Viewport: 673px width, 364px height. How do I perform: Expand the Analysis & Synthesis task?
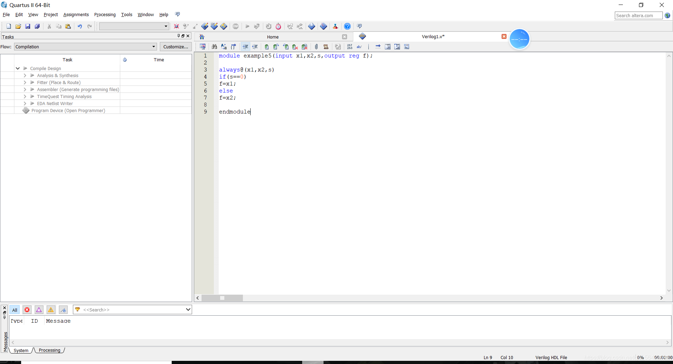[x=25, y=75]
